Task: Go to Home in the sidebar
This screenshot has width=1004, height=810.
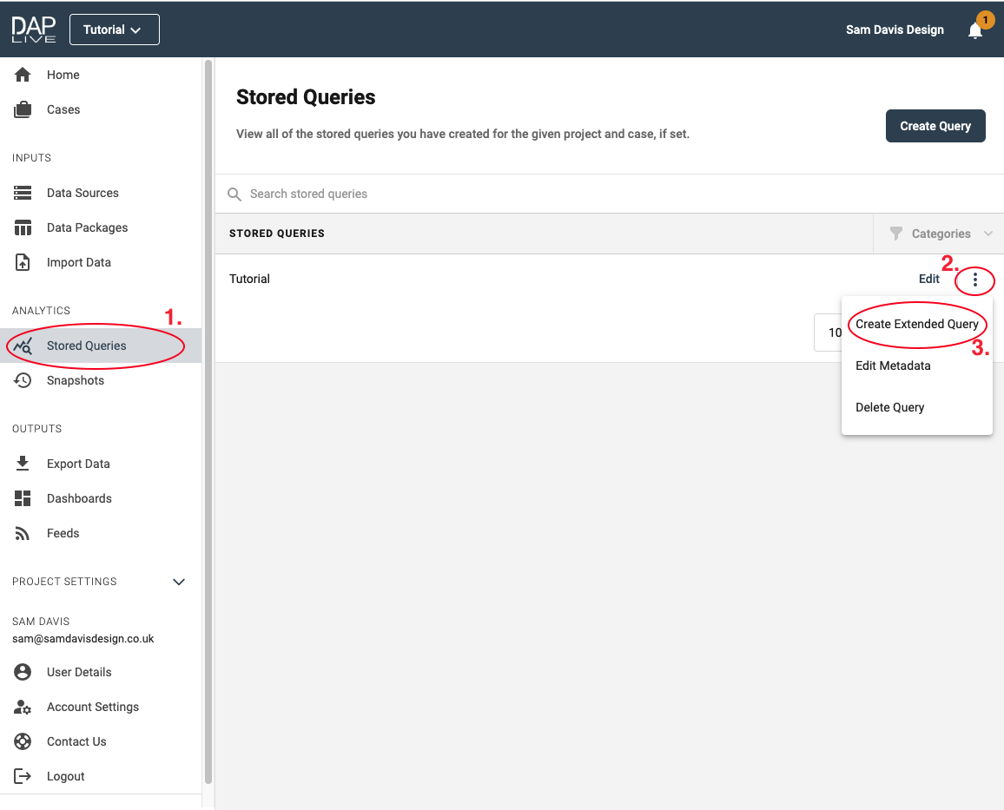Action: 63,75
